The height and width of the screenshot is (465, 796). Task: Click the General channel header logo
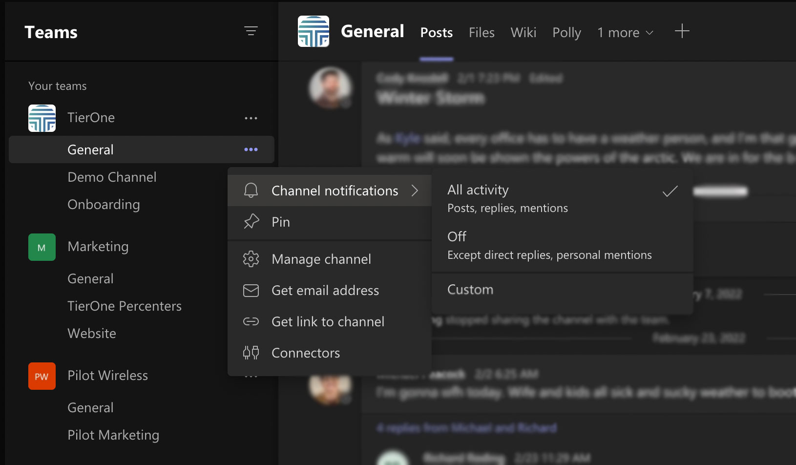(314, 31)
